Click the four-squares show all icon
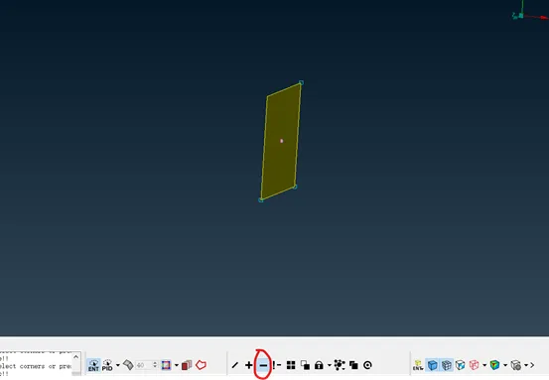This screenshot has height=380, width=549. point(291,365)
